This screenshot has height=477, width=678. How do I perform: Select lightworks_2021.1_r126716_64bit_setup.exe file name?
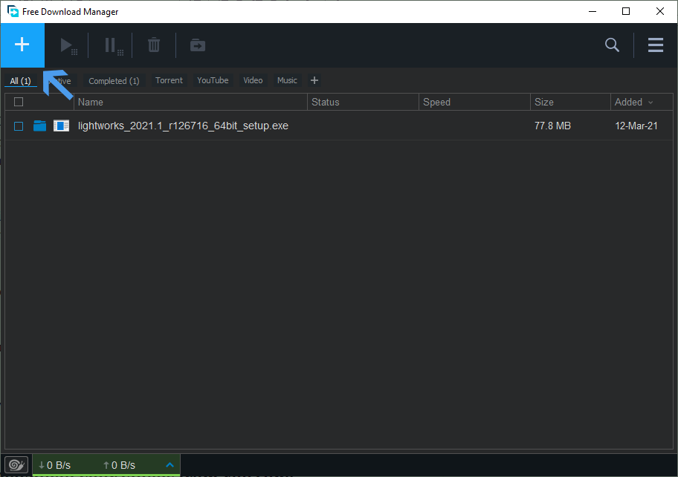(183, 126)
